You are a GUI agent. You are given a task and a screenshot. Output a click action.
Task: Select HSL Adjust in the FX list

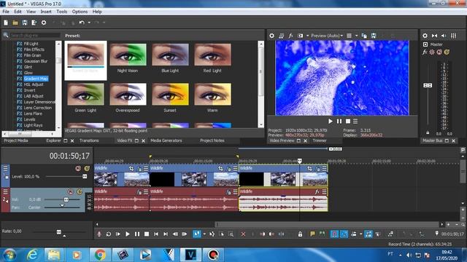(34, 84)
